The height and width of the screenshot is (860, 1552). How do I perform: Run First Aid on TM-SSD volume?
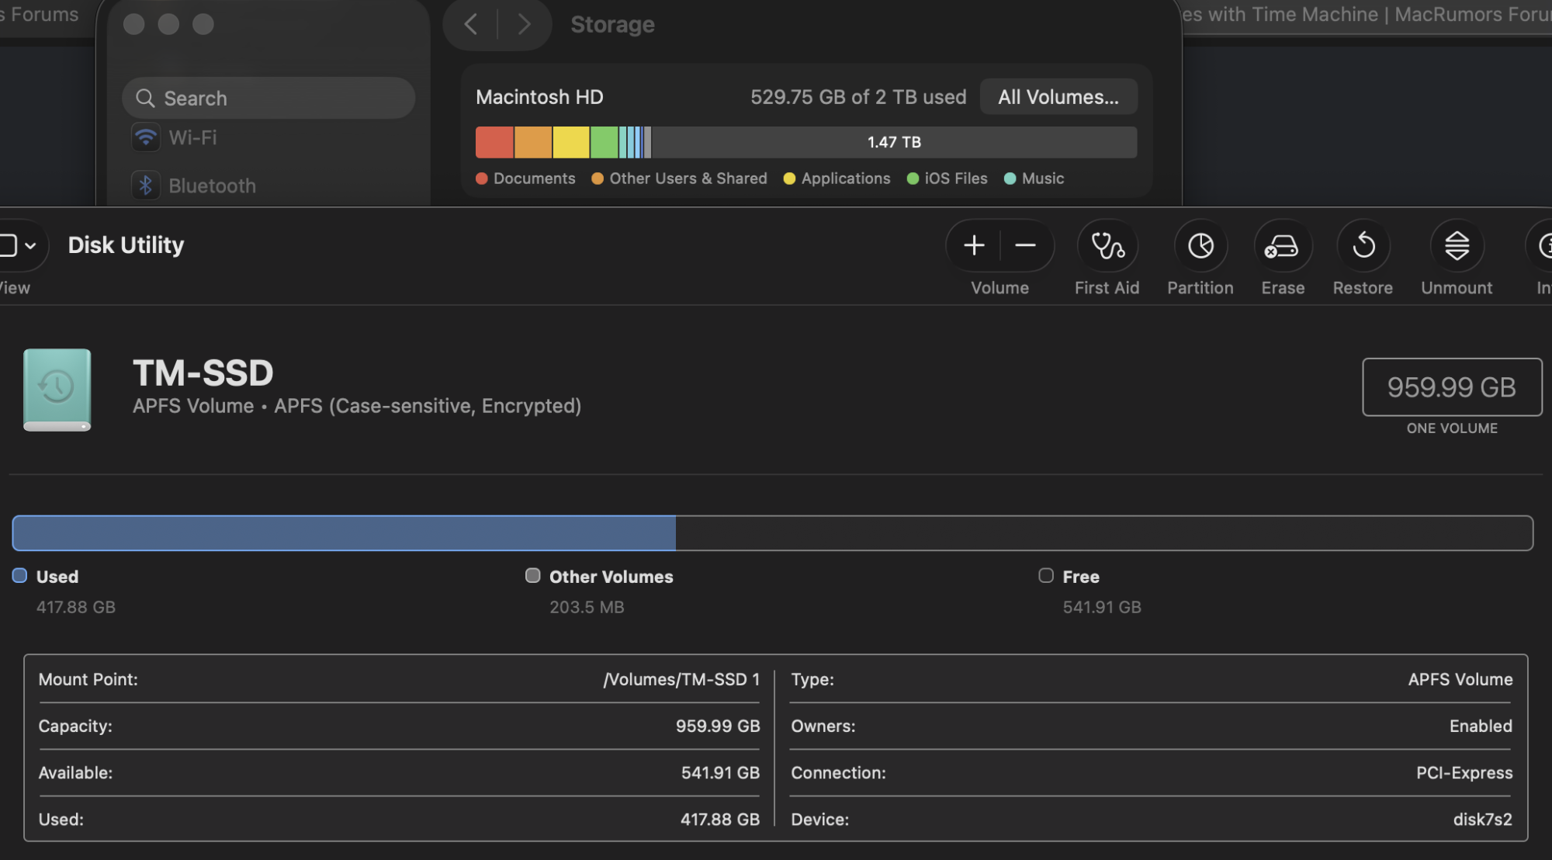click(1107, 247)
